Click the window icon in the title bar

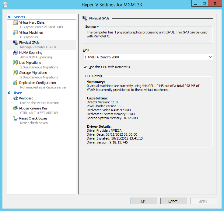click(x=5, y=5)
